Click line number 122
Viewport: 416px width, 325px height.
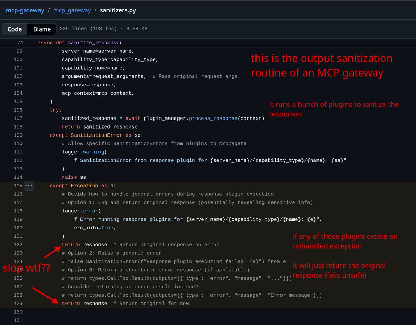click(18, 245)
